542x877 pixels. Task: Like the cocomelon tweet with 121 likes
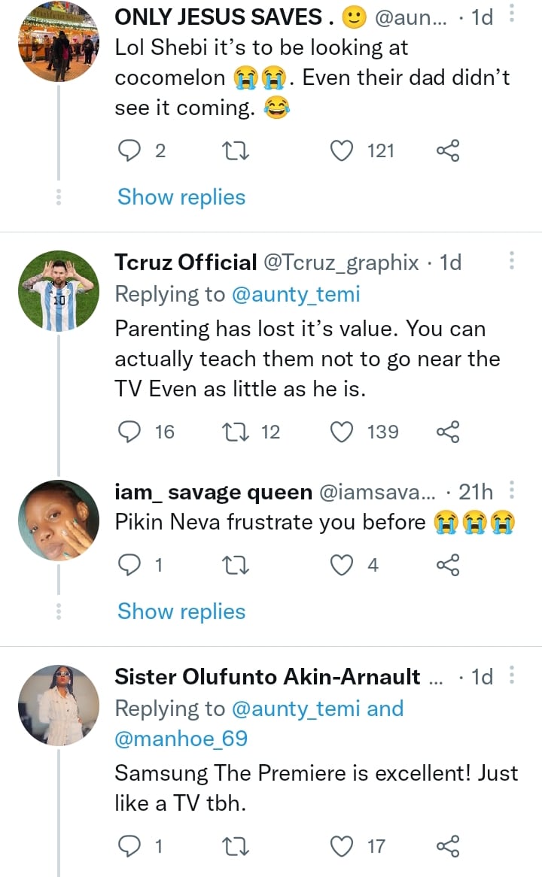coord(343,151)
